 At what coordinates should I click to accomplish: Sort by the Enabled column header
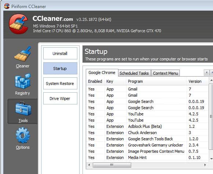[x=95, y=81]
